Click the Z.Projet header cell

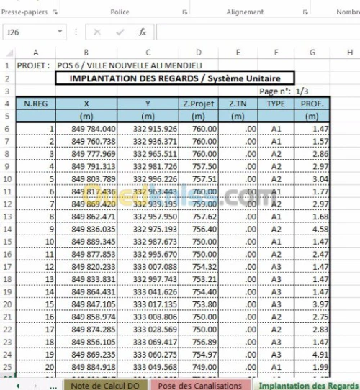(199, 104)
